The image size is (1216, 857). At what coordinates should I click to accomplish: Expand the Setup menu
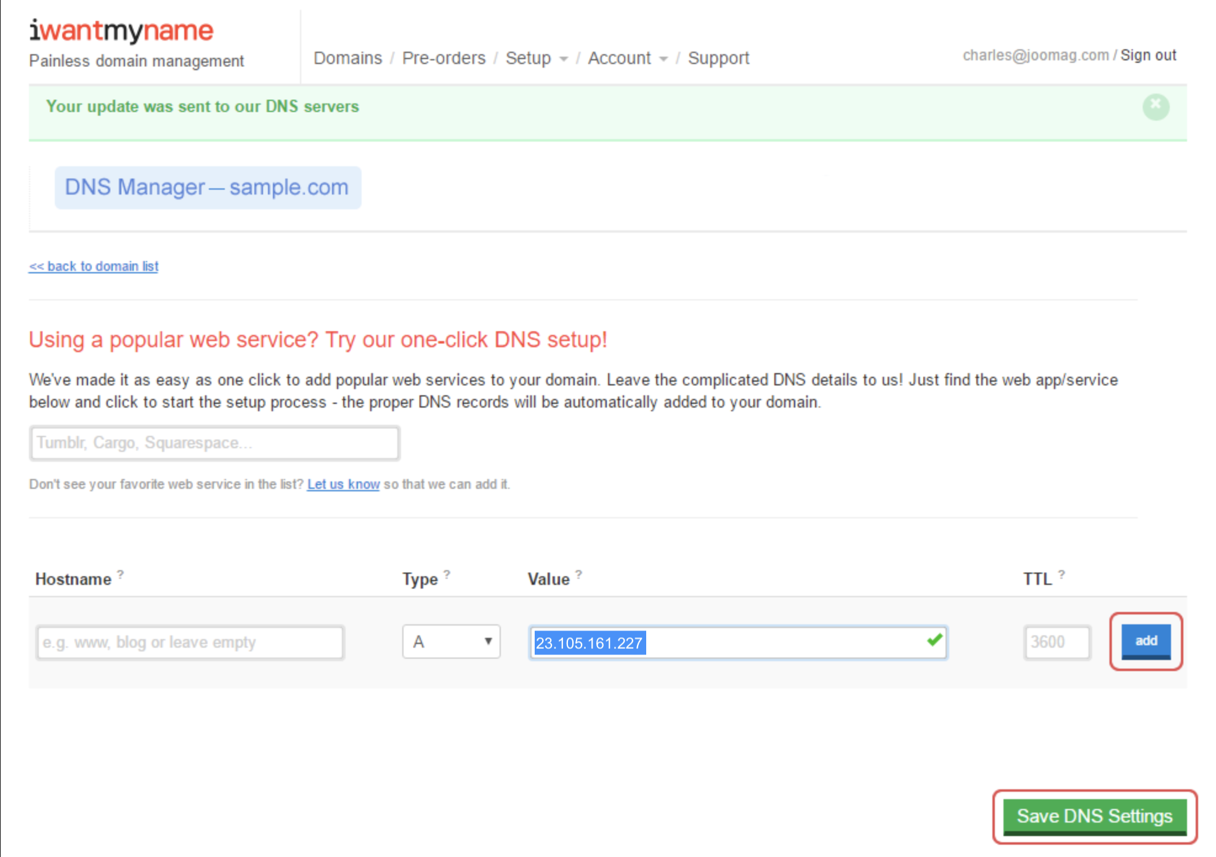(x=536, y=58)
